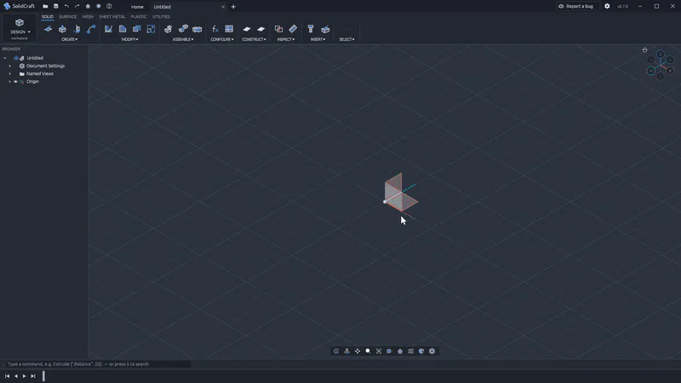681x383 pixels.
Task: Toggle the viewcube lock icon
Action: tap(644, 49)
